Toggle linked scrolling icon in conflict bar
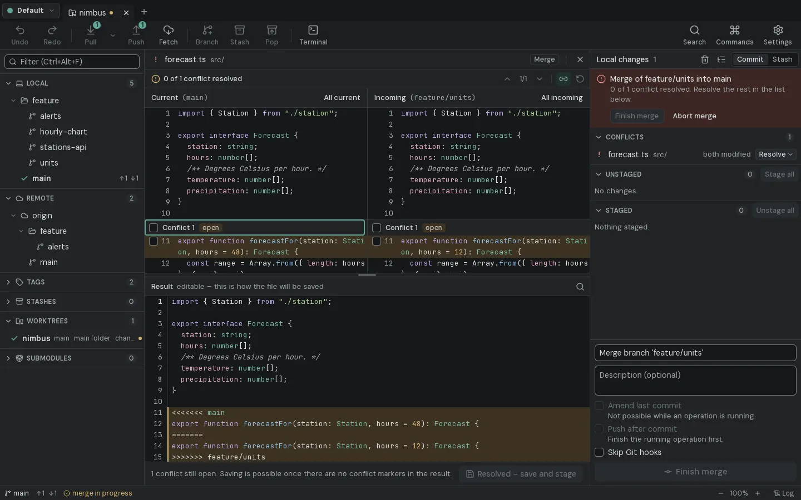This screenshot has width=801, height=500. (x=563, y=79)
